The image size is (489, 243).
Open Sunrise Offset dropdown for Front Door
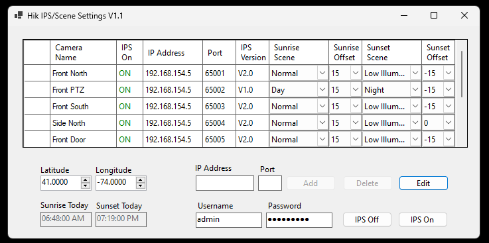coord(356,140)
